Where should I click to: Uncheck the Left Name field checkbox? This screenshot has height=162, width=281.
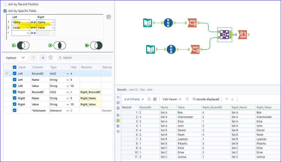(x=15, y=80)
